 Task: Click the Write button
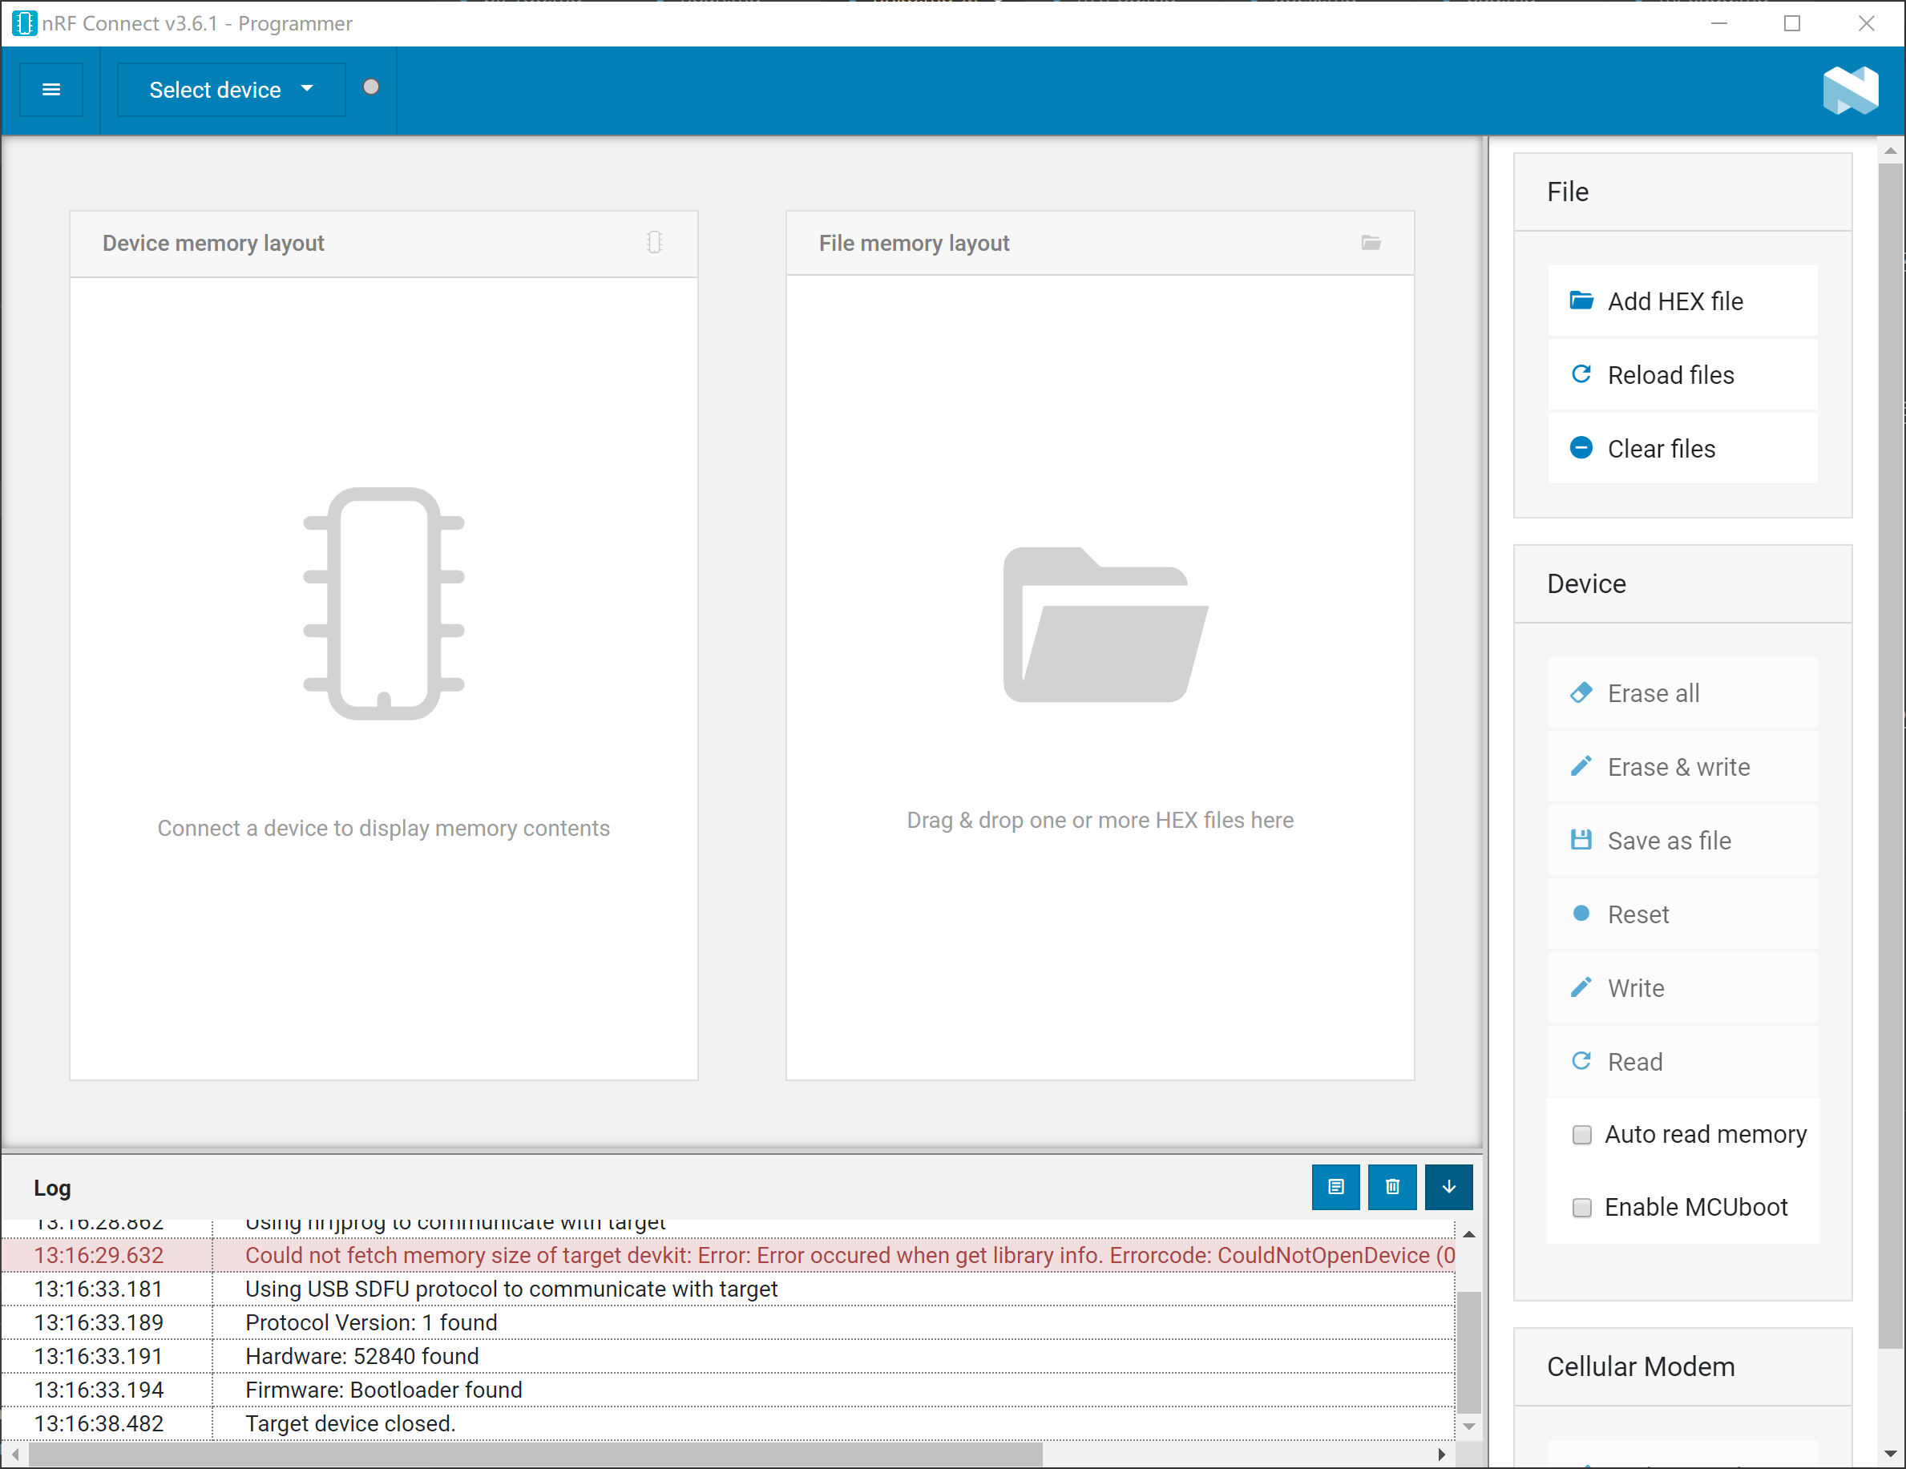[x=1682, y=988]
